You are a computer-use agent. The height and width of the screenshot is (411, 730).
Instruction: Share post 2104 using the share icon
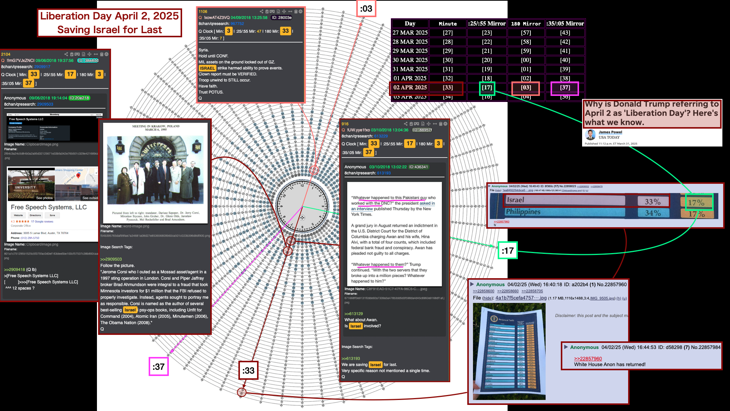[x=66, y=54]
